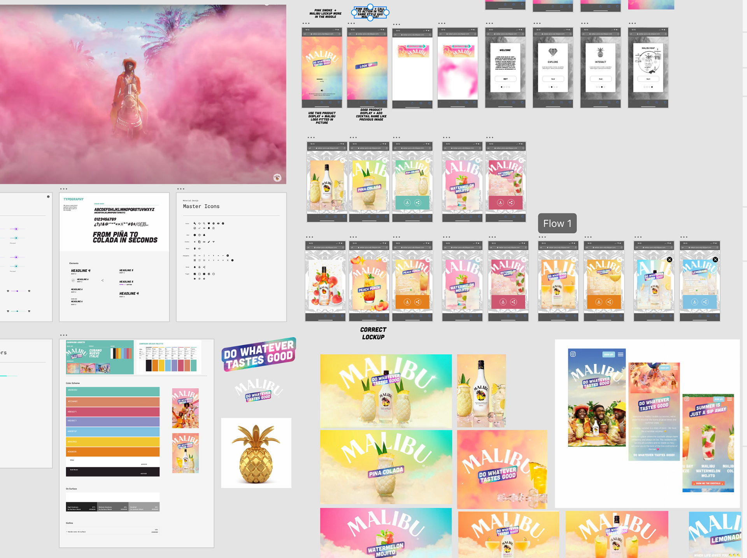Click the pencil edit icon in Master Icons

tap(209, 242)
